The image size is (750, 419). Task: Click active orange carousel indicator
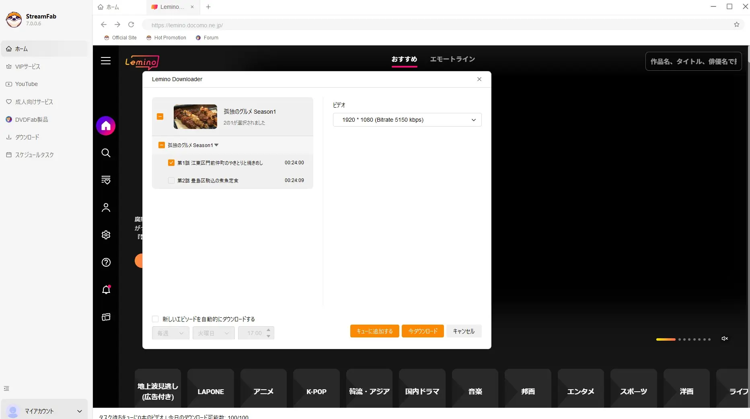(x=666, y=339)
